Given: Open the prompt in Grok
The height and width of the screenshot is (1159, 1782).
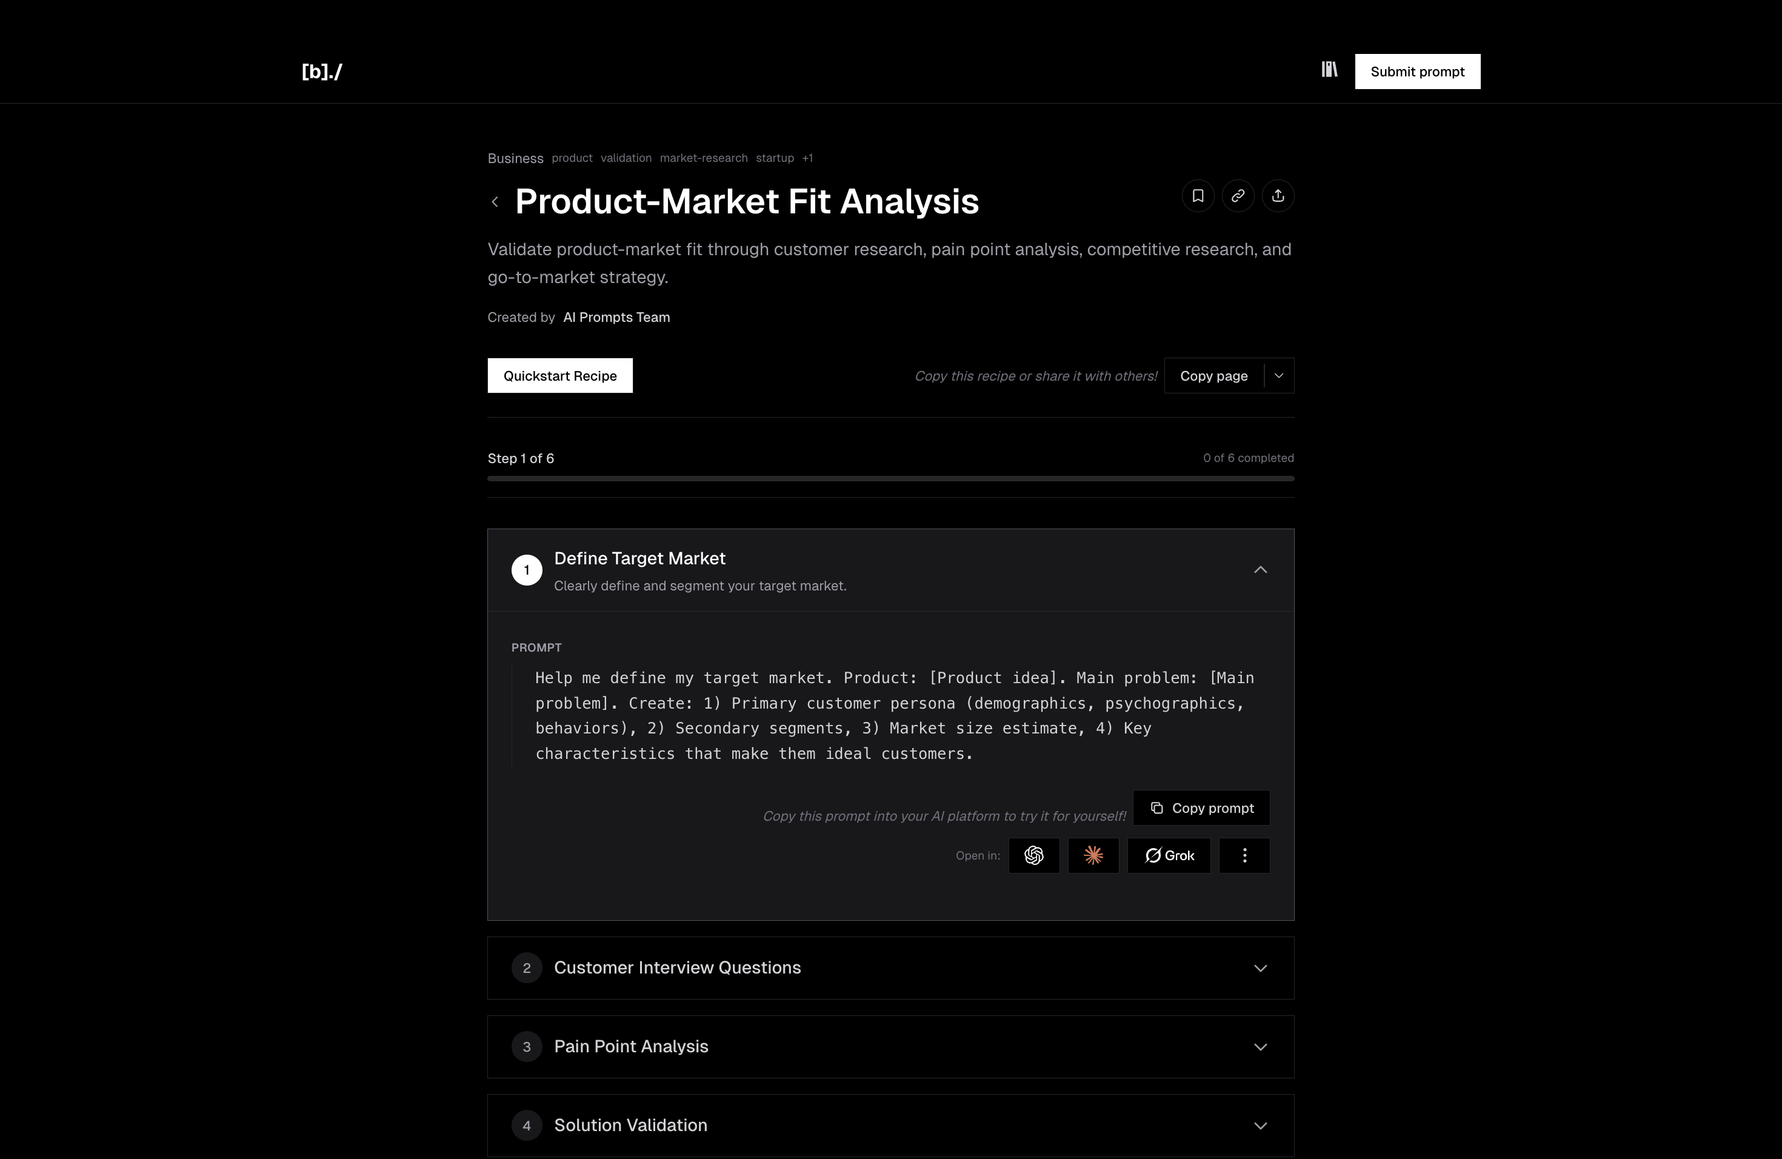Looking at the screenshot, I should point(1168,855).
